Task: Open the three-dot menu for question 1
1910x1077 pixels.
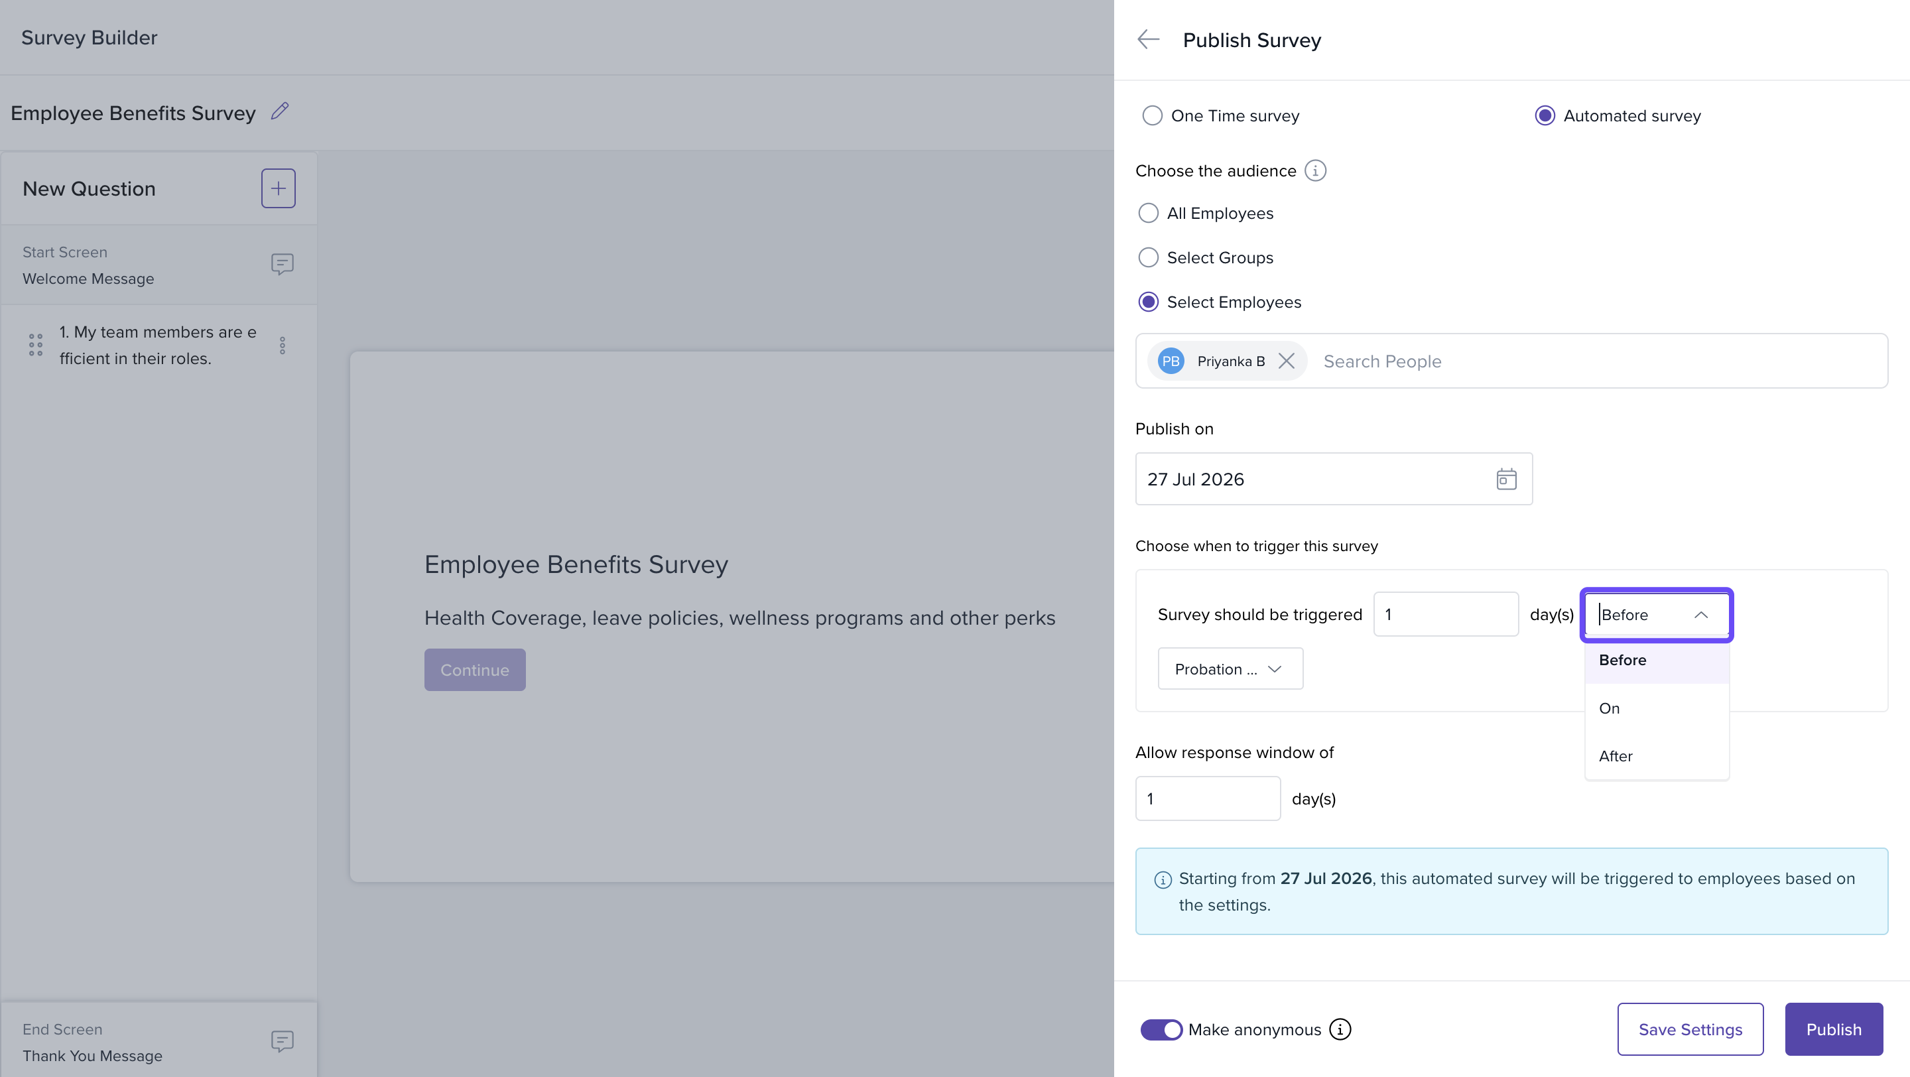Action: [x=283, y=346]
